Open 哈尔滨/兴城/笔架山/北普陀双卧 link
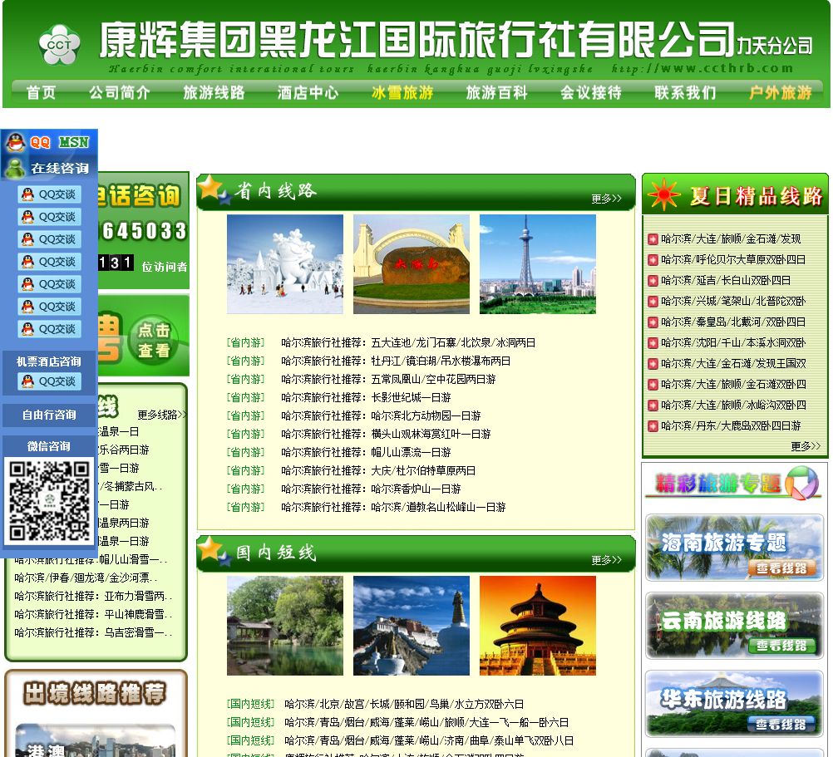Screen dimensions: 833x757 (x=733, y=302)
